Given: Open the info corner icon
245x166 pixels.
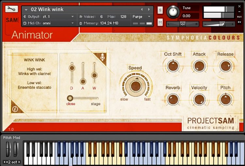Looking at the screenshot, I should click(x=15, y=109).
